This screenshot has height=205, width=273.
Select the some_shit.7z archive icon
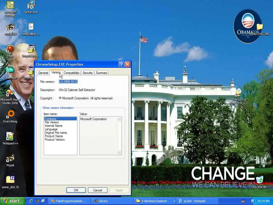(x=10, y=183)
